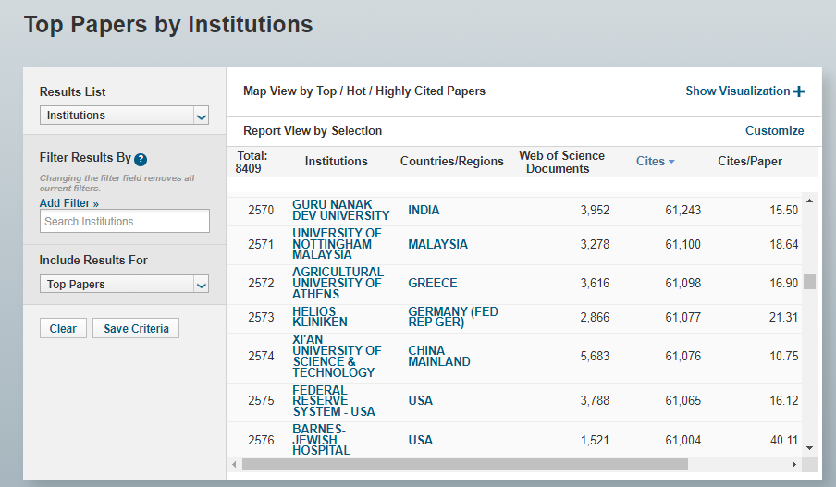The width and height of the screenshot is (836, 487).
Task: Click the cites/paper value 21.31
Action: tap(784, 317)
